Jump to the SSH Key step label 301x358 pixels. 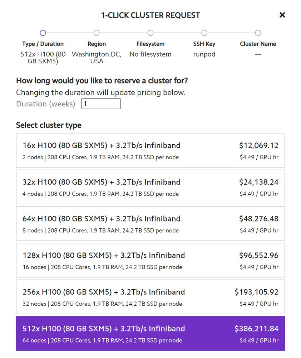(x=204, y=44)
